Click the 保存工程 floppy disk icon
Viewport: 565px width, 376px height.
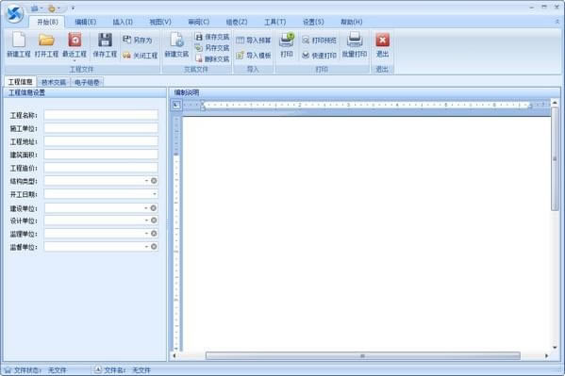pos(105,40)
